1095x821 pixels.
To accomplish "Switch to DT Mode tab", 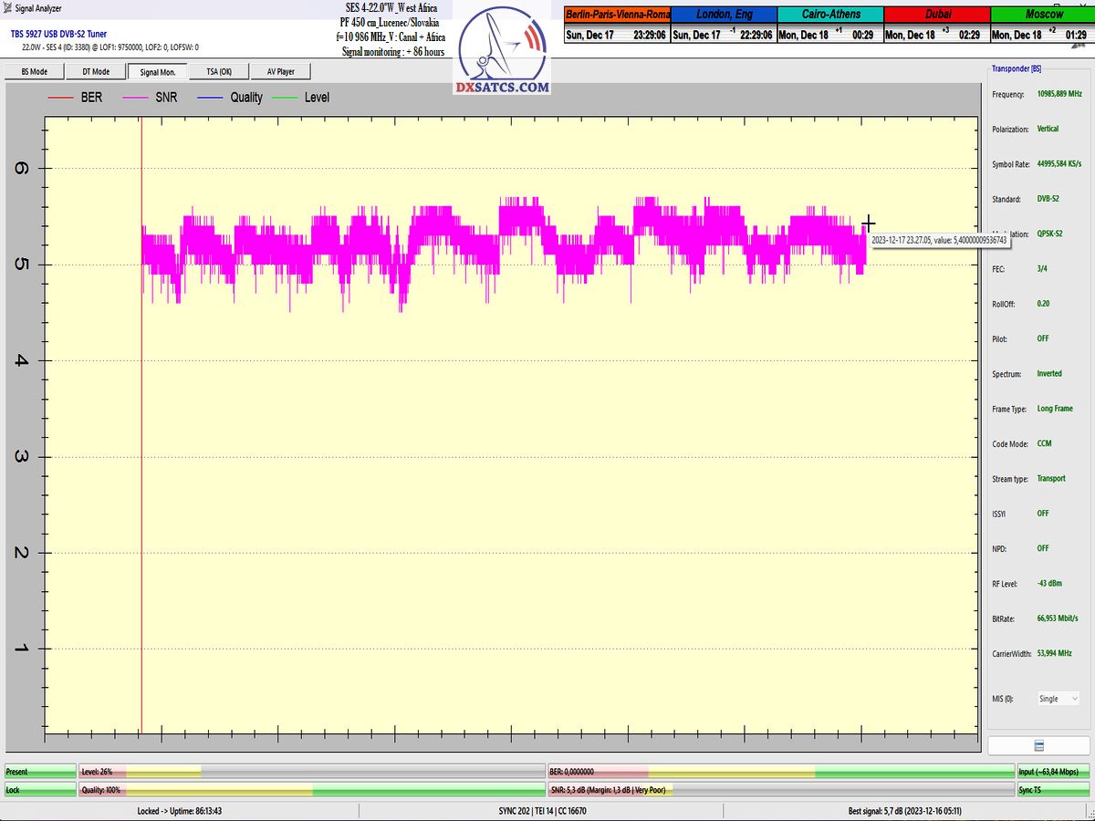I will (96, 71).
